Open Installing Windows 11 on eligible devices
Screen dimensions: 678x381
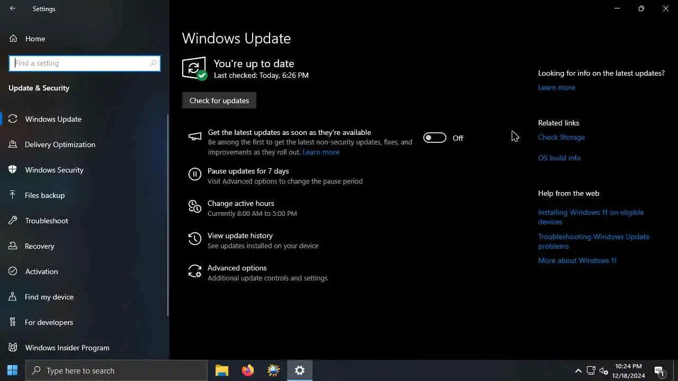pyautogui.click(x=591, y=217)
